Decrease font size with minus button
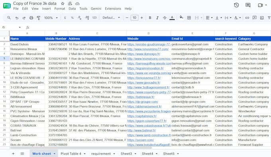The width and height of the screenshot is (271, 157). pos(127,18)
